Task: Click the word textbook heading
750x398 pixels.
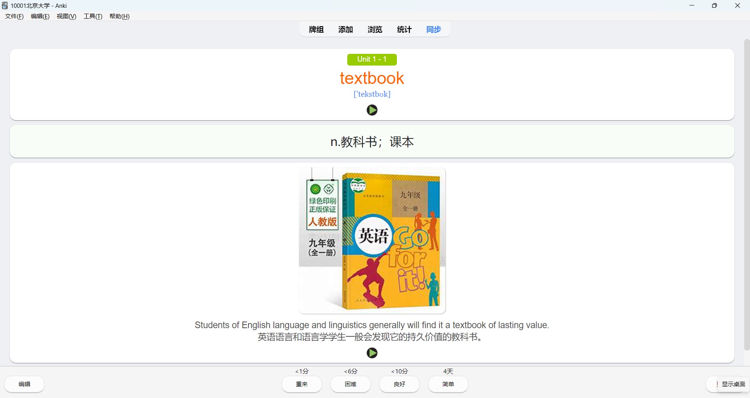Action: [x=372, y=78]
